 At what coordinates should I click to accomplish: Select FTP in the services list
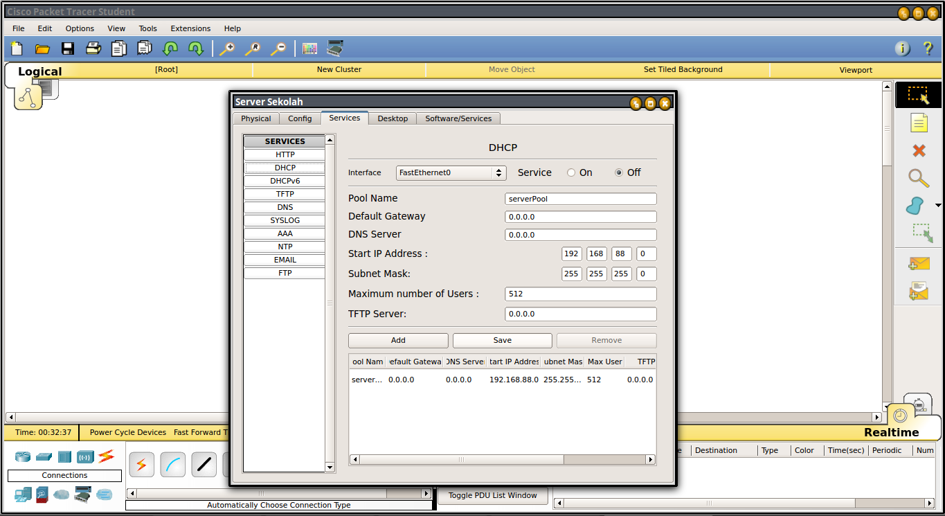pyautogui.click(x=285, y=273)
